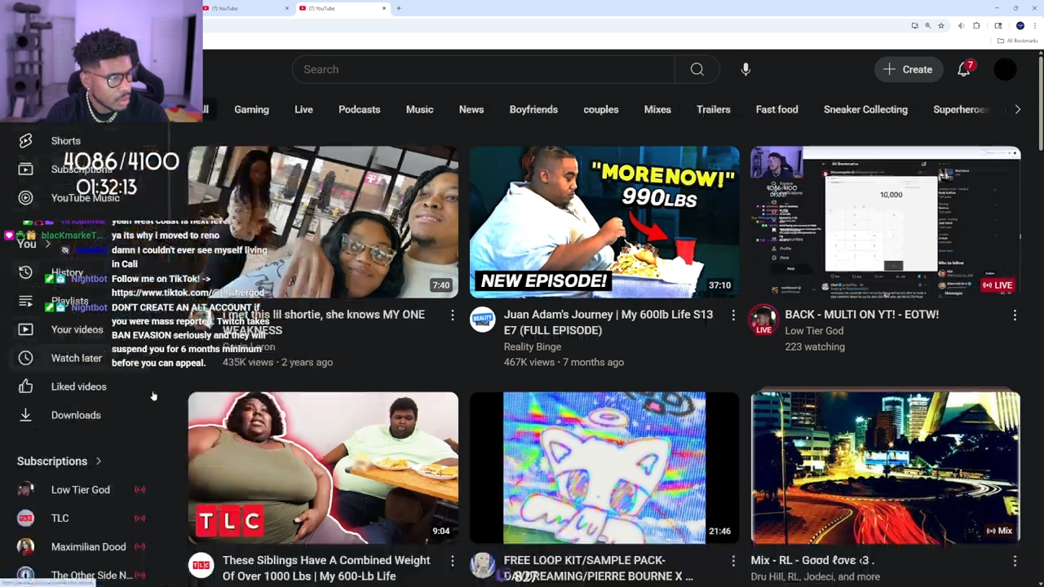Open YouTube Music from the sidebar

click(85, 198)
